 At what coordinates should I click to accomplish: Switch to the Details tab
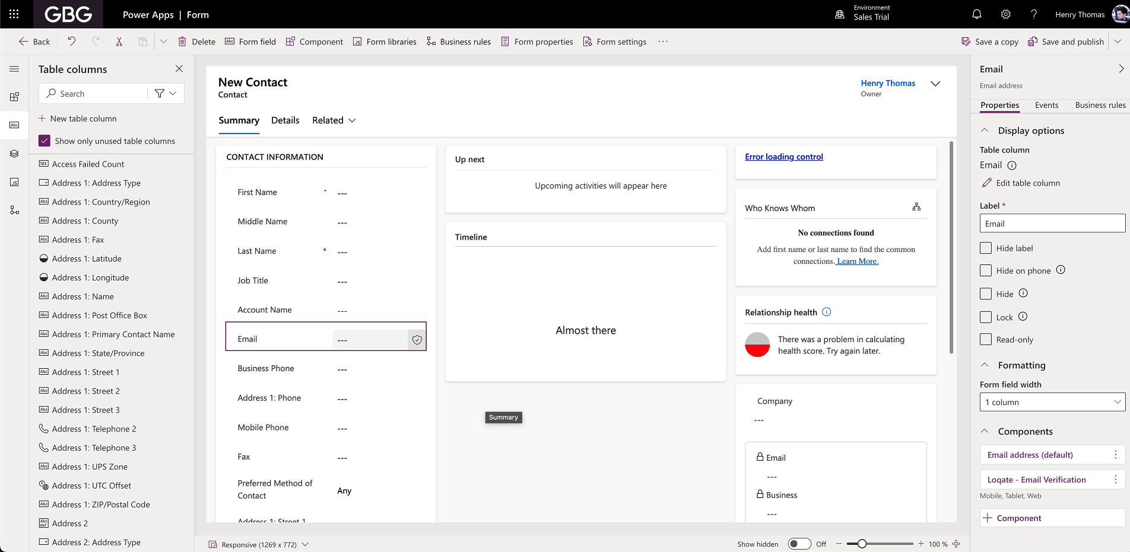point(285,120)
